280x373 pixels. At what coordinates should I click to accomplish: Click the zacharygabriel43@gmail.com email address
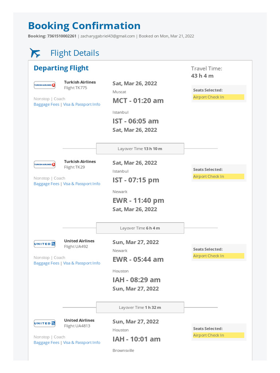(x=108, y=36)
